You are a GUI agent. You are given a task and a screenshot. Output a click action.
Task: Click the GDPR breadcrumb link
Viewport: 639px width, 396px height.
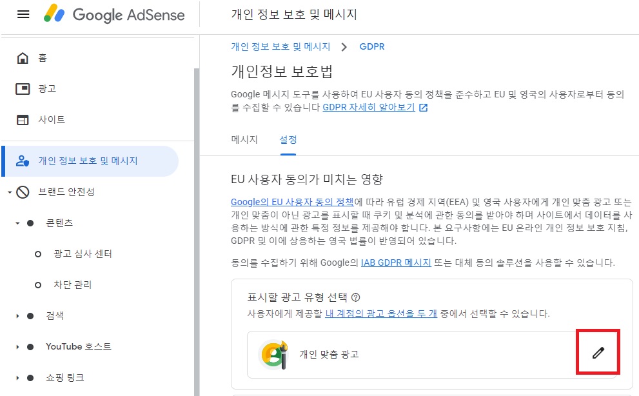click(372, 46)
